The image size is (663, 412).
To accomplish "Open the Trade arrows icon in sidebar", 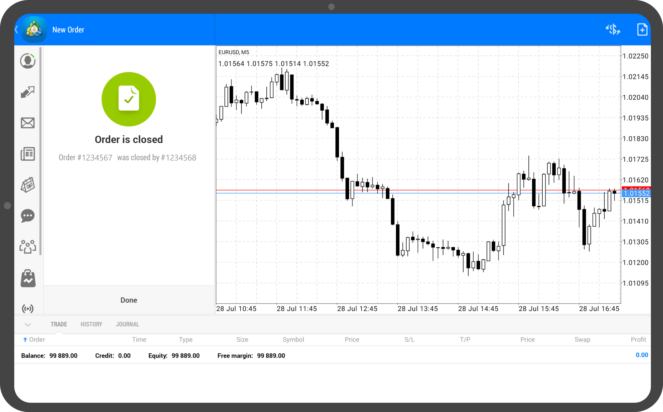I will 28,92.
